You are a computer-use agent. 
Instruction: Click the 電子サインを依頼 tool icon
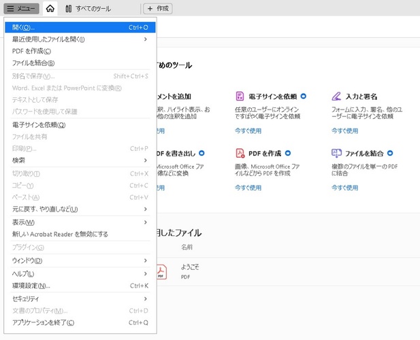240,96
